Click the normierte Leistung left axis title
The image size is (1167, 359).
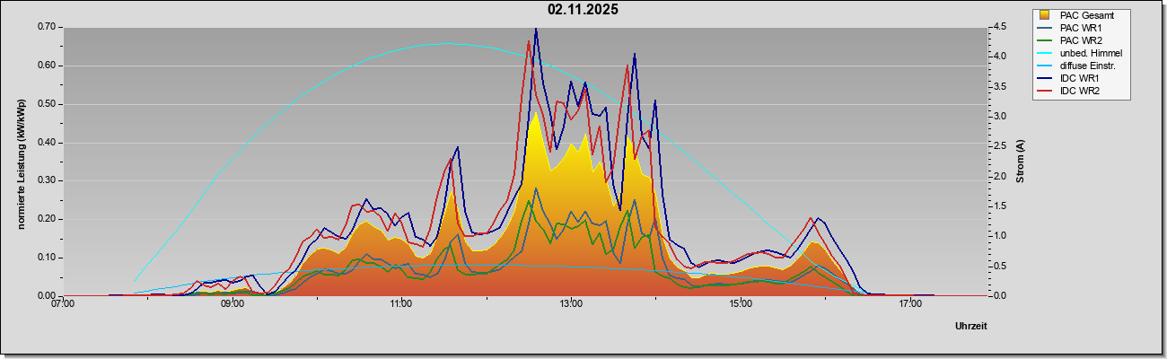click(20, 162)
